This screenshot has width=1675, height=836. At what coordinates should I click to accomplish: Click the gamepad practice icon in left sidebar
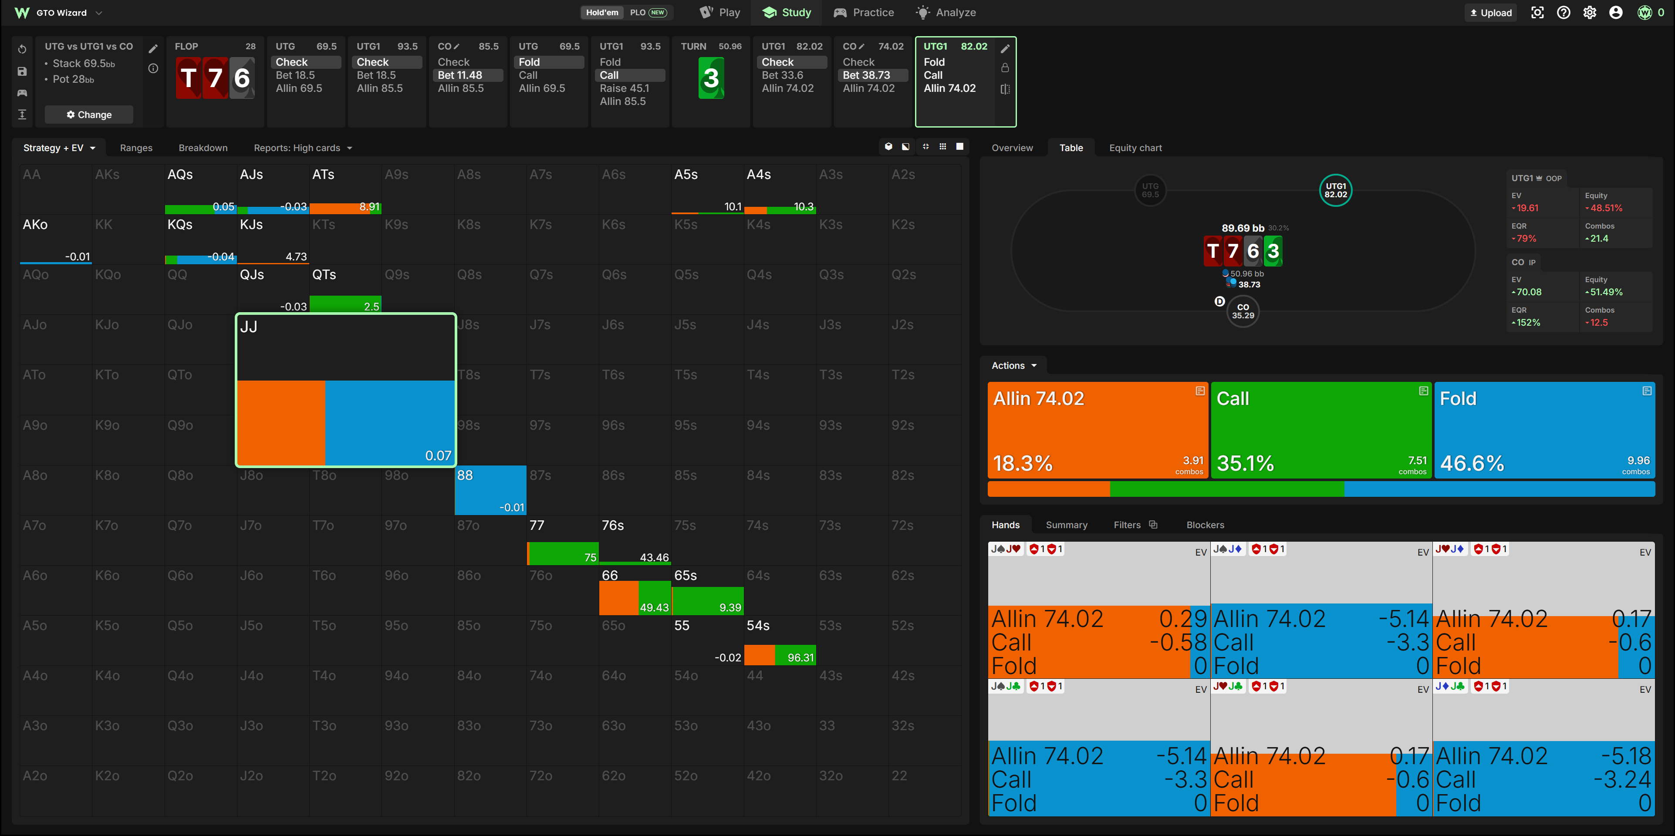point(22,93)
